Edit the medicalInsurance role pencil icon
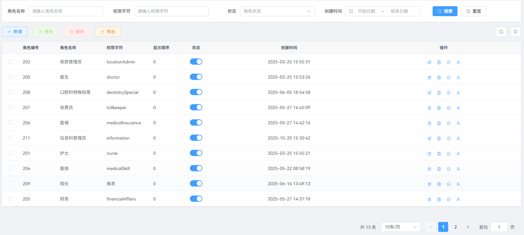Screen dimensions: 524x235 tap(429, 123)
